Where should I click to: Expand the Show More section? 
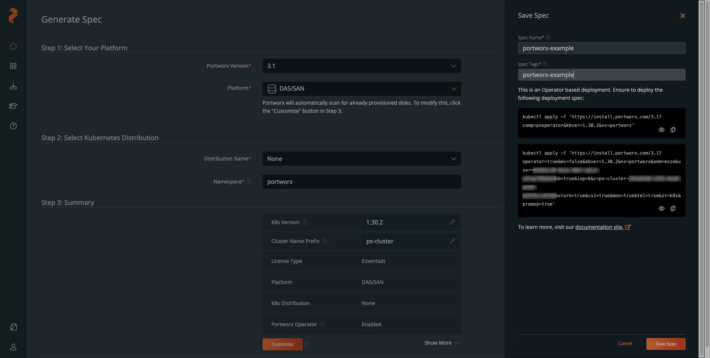pos(441,343)
